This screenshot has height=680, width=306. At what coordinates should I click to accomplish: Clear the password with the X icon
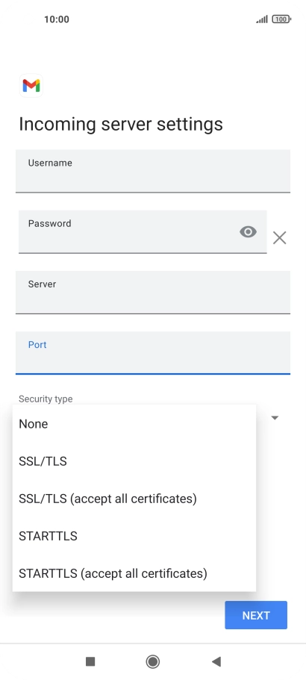tap(280, 237)
